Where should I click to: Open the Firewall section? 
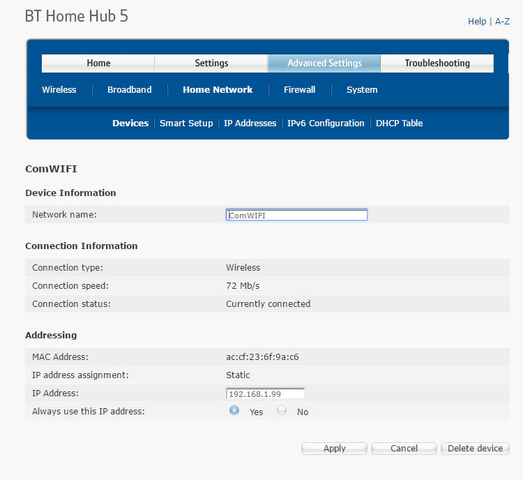[299, 90]
